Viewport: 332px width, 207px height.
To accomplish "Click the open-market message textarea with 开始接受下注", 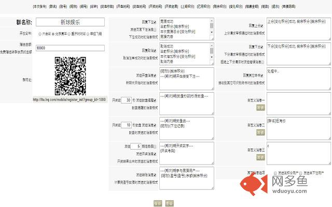I will click(x=187, y=79).
